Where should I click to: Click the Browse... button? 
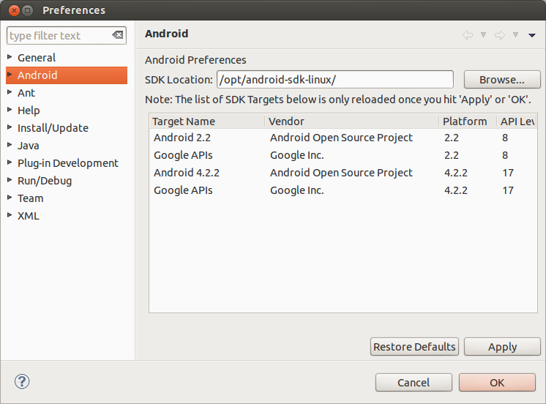[502, 80]
